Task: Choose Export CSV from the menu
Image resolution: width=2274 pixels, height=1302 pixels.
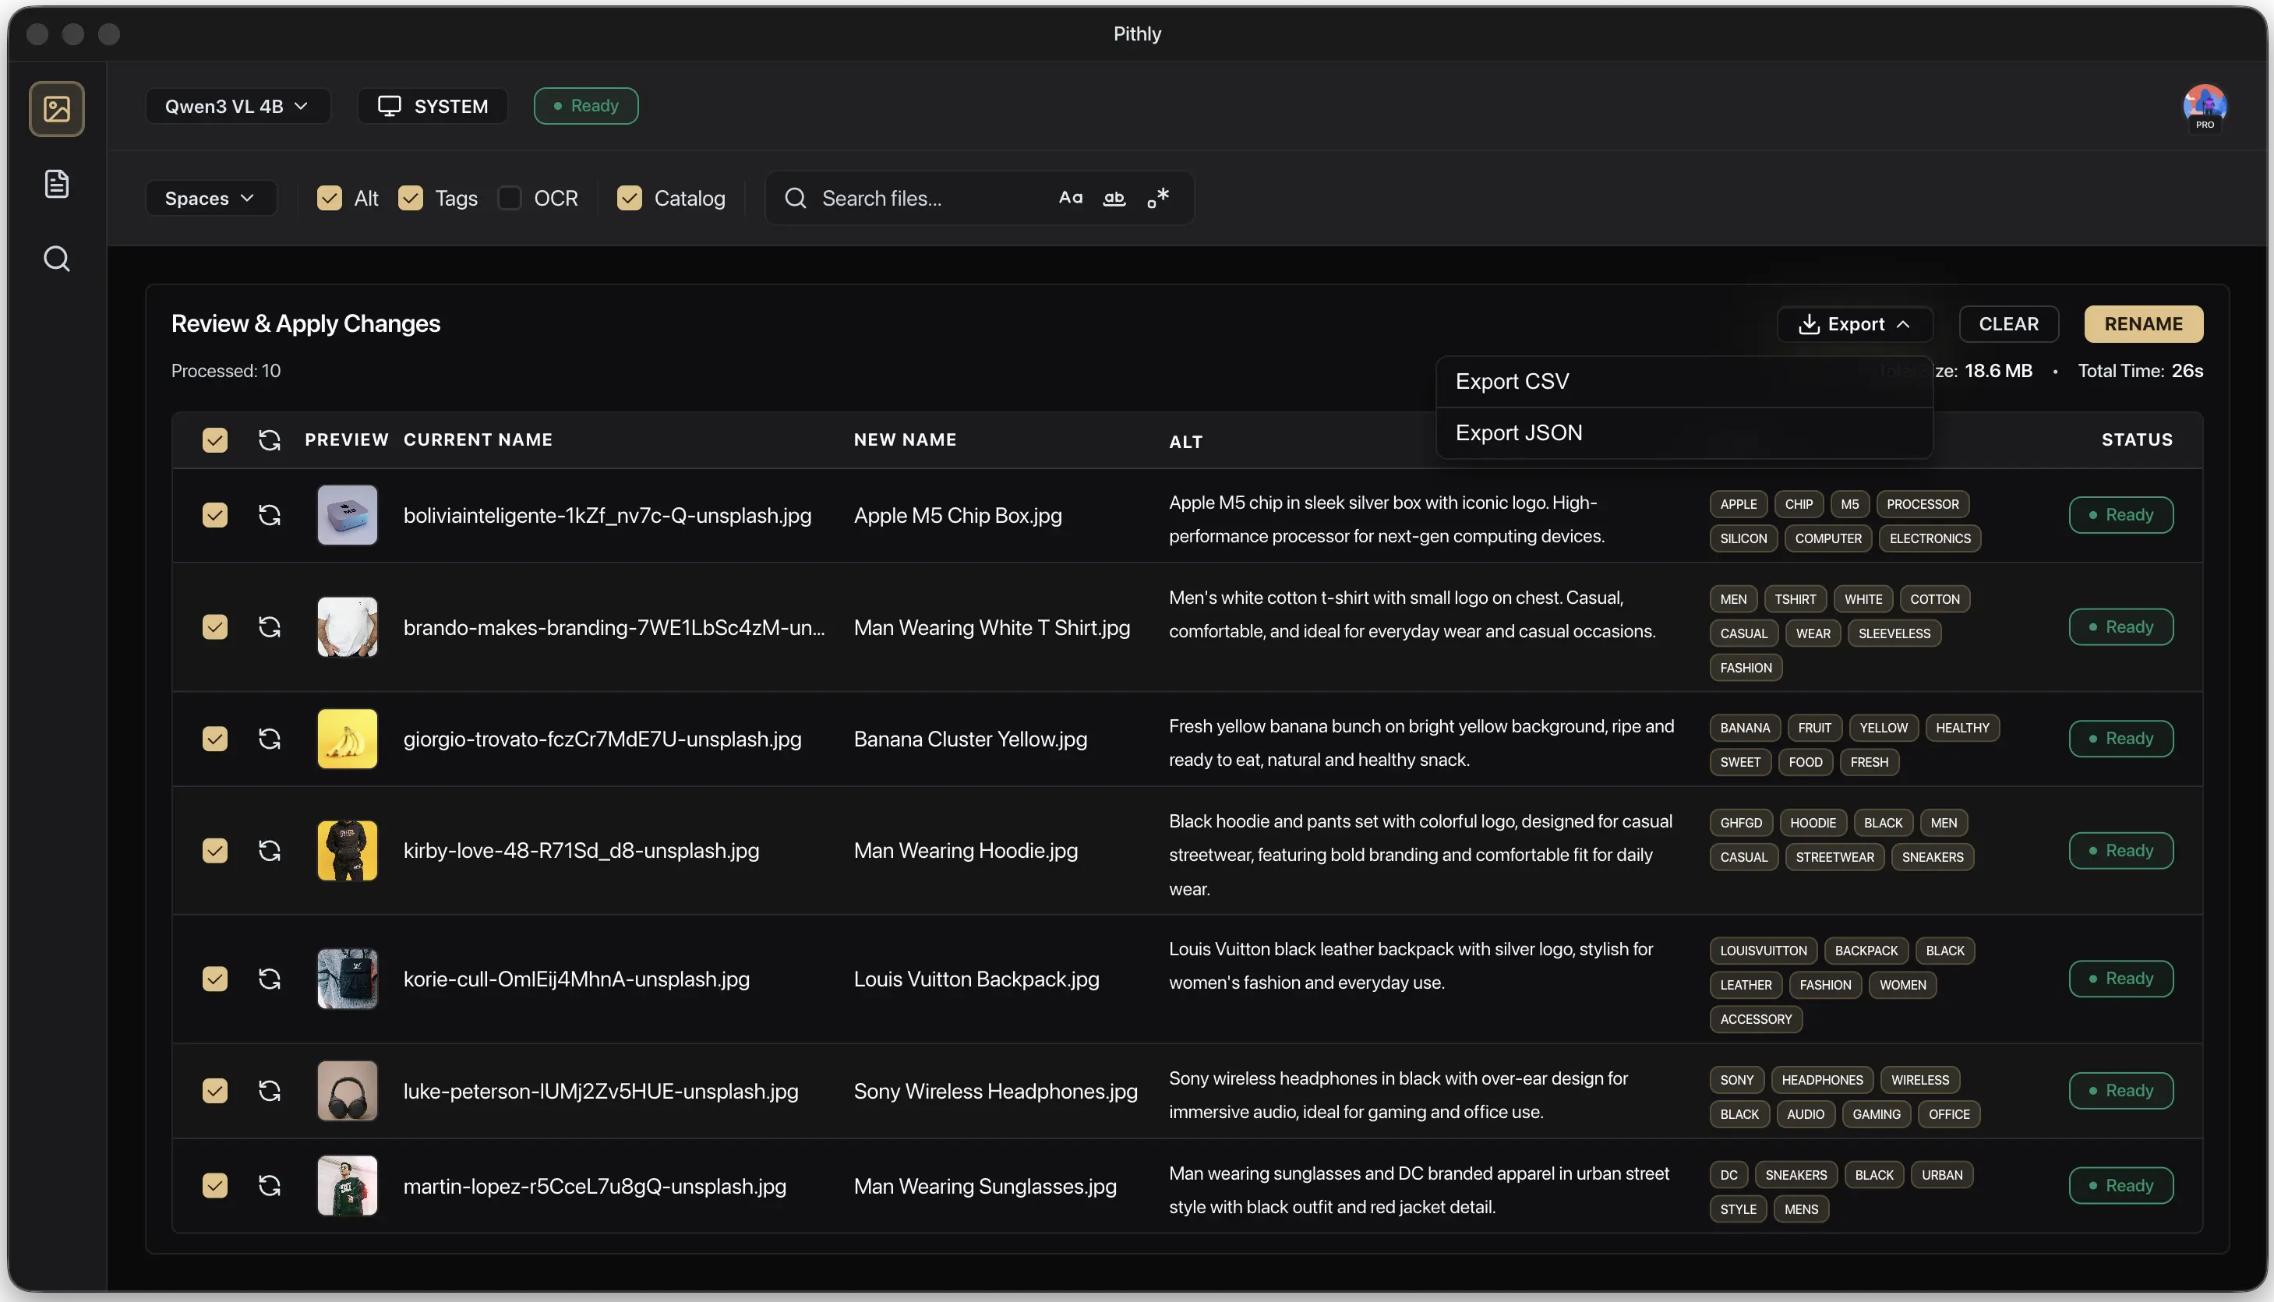Action: (1512, 381)
